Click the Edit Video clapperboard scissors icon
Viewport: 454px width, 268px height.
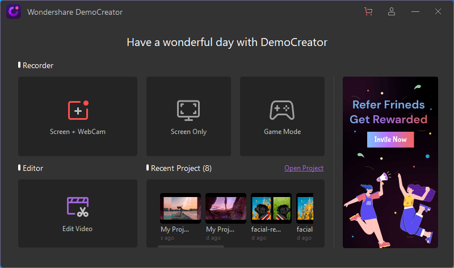pyautogui.click(x=78, y=207)
